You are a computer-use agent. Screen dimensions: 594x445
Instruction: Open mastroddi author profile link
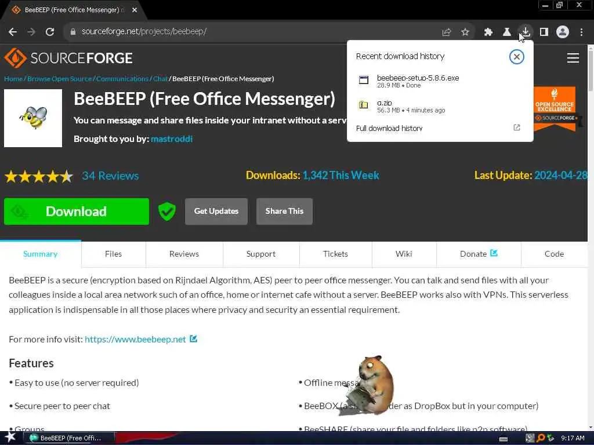[172, 139]
